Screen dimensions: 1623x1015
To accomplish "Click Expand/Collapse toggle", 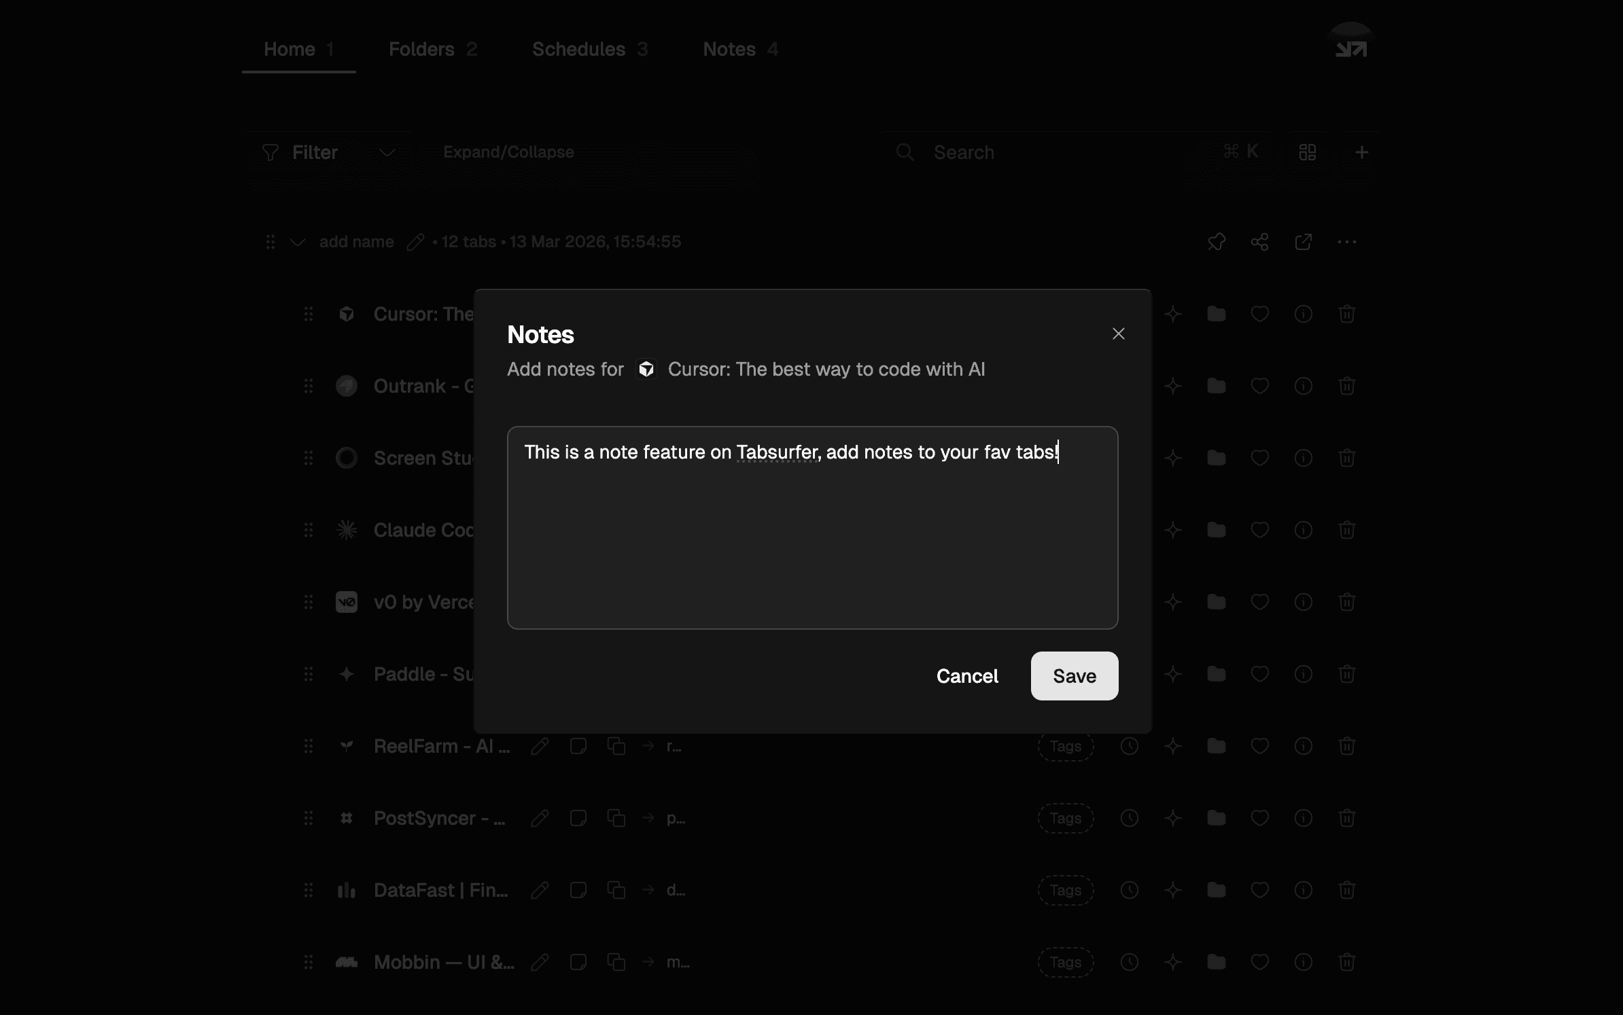I will 508,152.
